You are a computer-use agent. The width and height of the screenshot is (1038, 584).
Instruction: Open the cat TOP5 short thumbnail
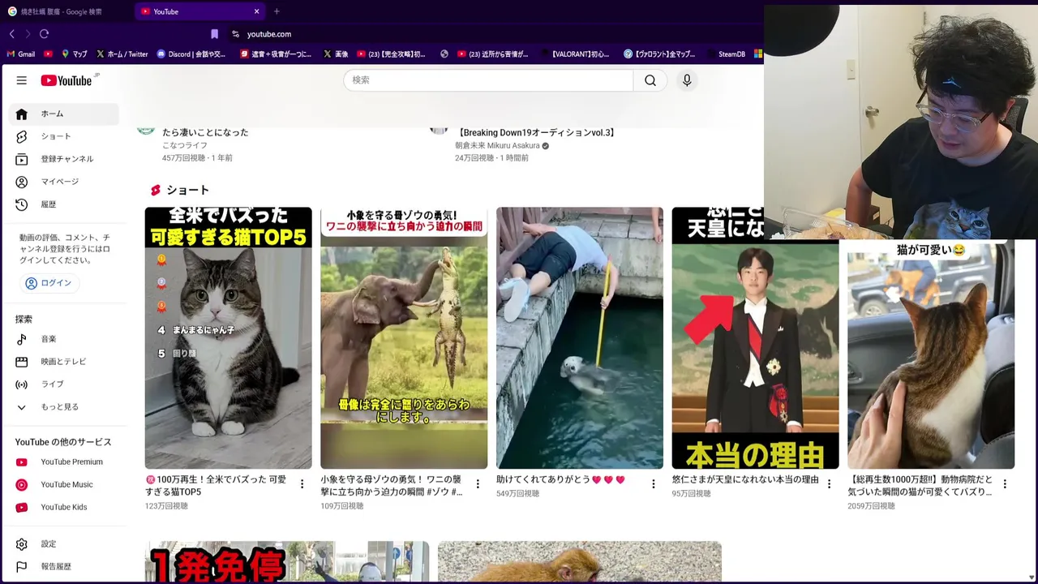pos(228,338)
